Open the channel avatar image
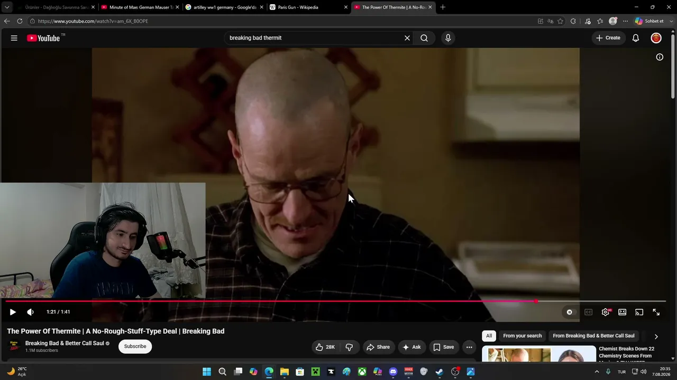The image size is (677, 380). (15, 346)
